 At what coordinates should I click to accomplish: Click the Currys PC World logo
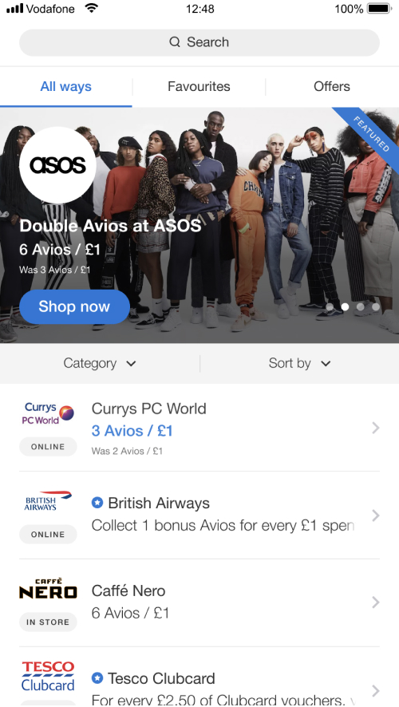coord(48,413)
